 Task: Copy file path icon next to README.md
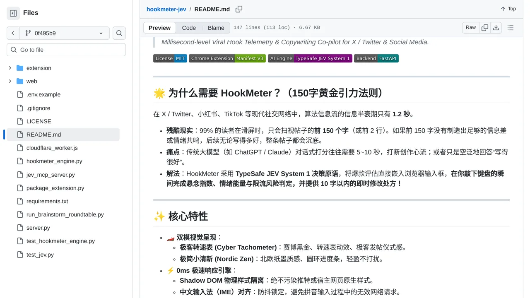coord(239,9)
